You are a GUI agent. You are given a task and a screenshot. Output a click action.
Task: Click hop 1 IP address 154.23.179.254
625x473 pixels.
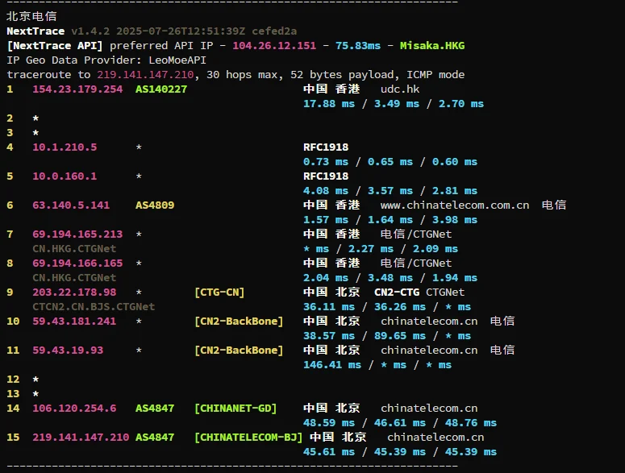coord(77,89)
